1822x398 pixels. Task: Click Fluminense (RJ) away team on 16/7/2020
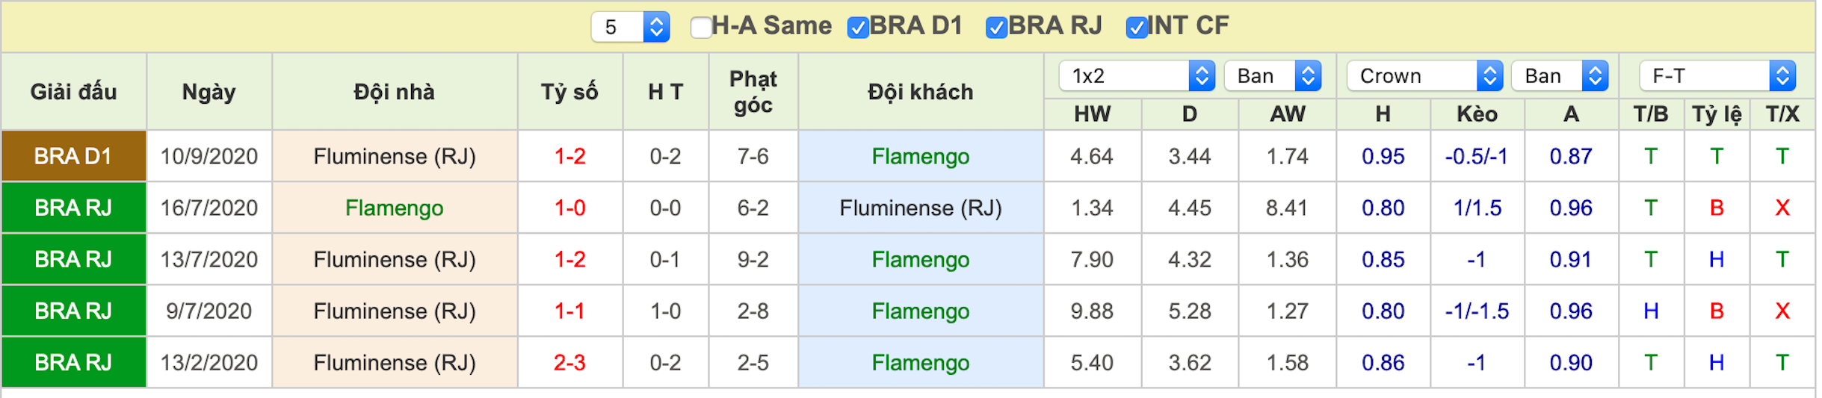920,208
